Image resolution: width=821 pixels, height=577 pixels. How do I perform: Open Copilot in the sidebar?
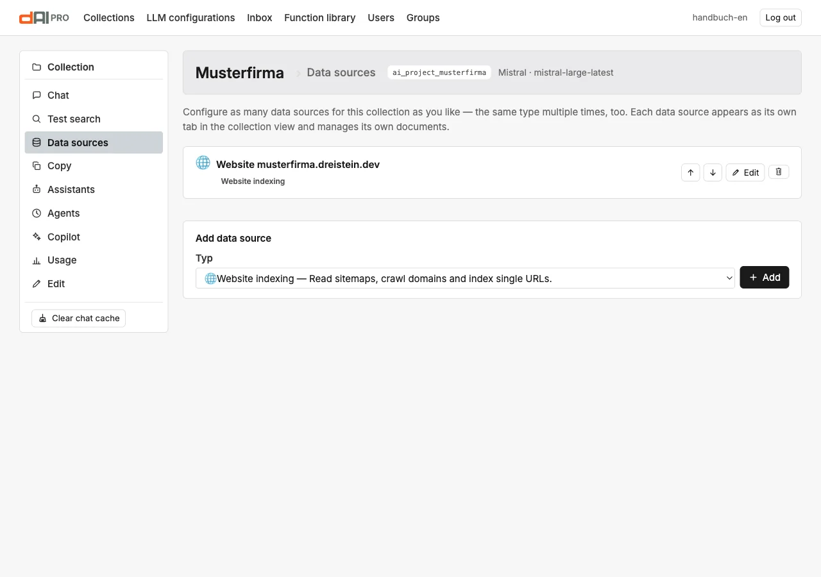94,237
